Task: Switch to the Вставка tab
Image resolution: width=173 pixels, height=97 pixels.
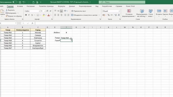Action: (20, 6)
